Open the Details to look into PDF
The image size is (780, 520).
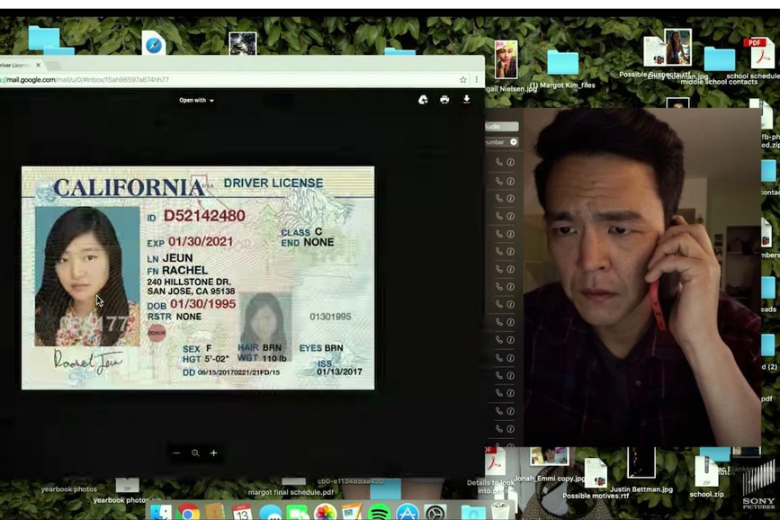(x=494, y=462)
